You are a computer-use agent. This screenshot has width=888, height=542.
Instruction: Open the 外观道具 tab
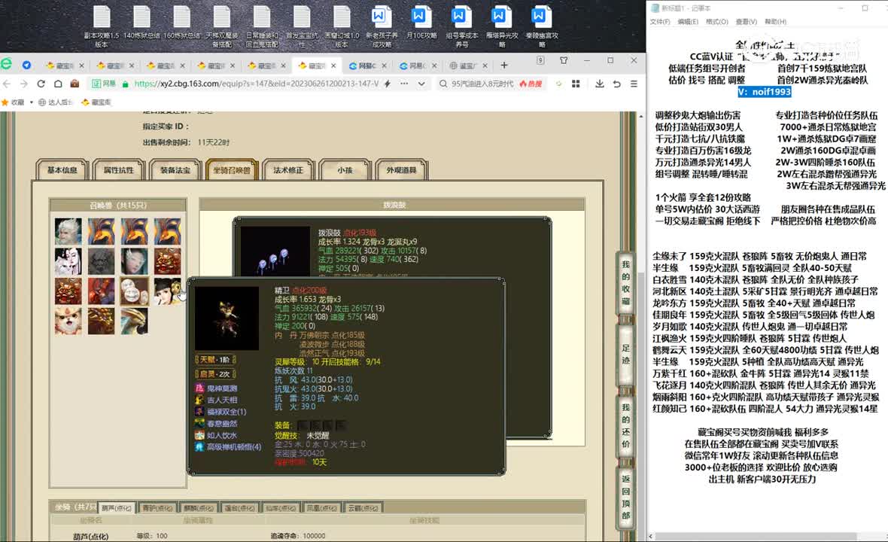pos(402,170)
